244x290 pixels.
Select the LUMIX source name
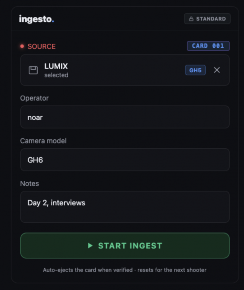pos(56,66)
